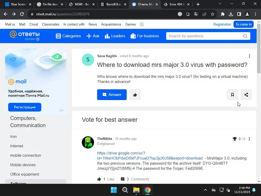This screenshot has height=196, width=261.
Task: Open the For business section
Action: [x=145, y=36]
